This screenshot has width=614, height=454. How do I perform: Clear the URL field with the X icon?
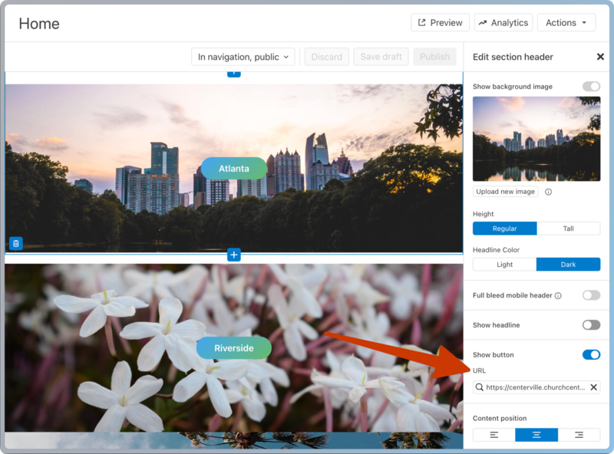tap(593, 387)
